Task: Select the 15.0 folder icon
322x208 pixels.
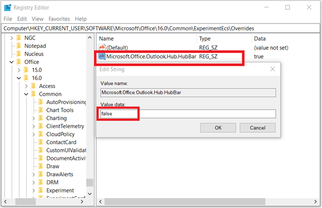Action: pos(26,70)
